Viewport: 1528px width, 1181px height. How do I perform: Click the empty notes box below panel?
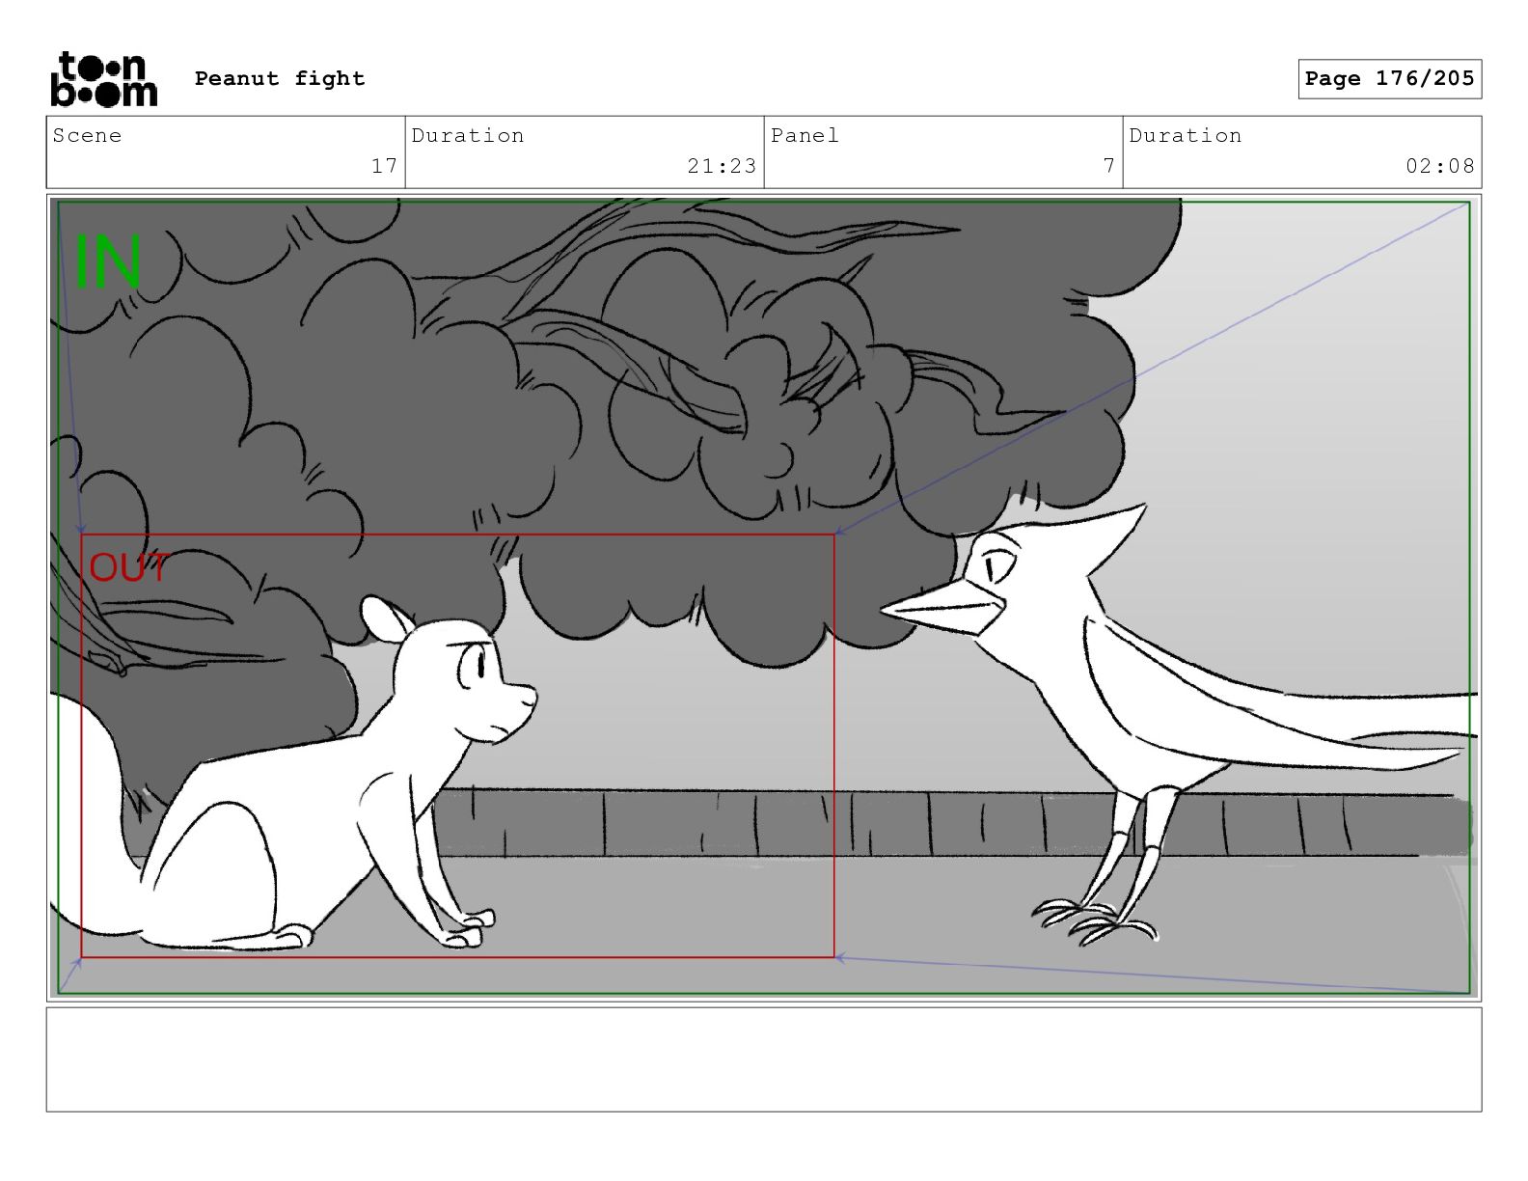point(764,1059)
